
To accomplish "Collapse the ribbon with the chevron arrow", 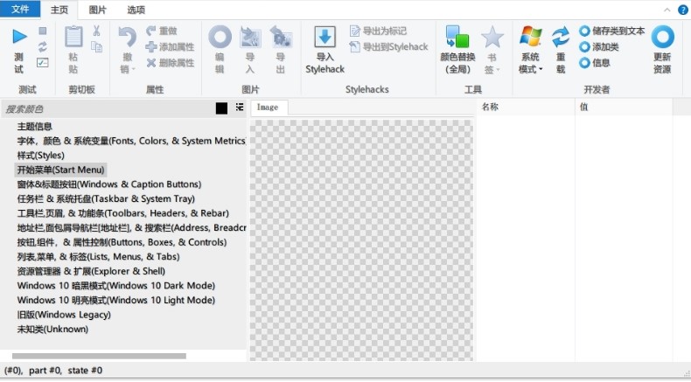I will tap(667, 10).
